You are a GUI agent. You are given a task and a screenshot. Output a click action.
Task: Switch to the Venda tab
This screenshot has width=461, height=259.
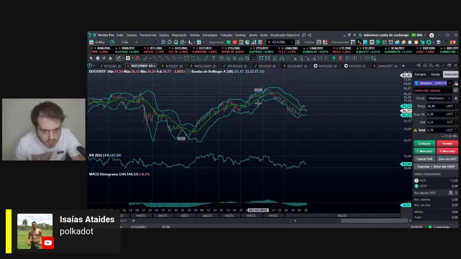(x=435, y=74)
